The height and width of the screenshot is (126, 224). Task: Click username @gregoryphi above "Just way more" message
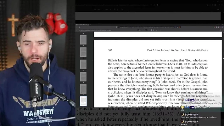click(x=191, y=114)
